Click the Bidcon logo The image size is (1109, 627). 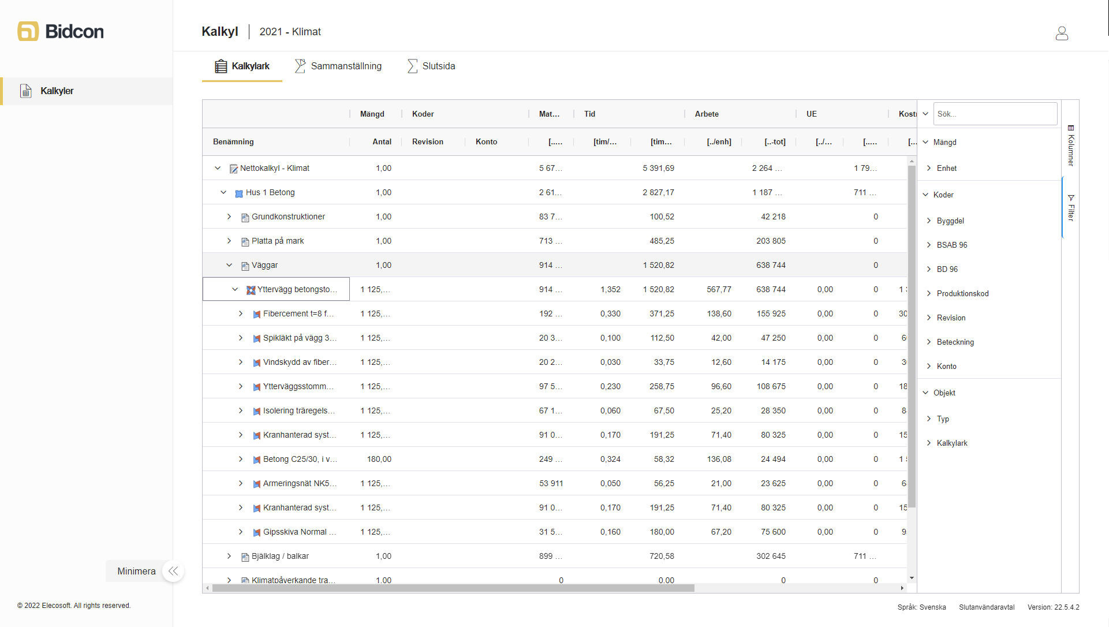point(61,31)
